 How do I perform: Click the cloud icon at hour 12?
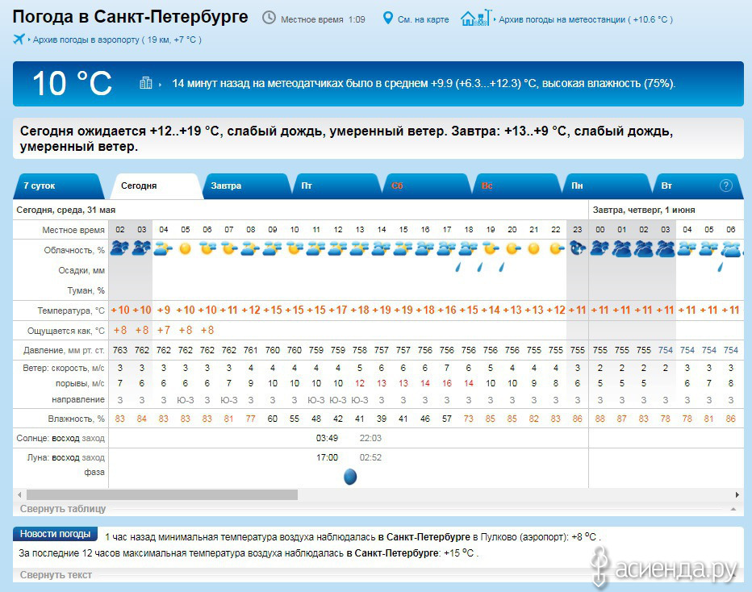pyautogui.click(x=337, y=248)
